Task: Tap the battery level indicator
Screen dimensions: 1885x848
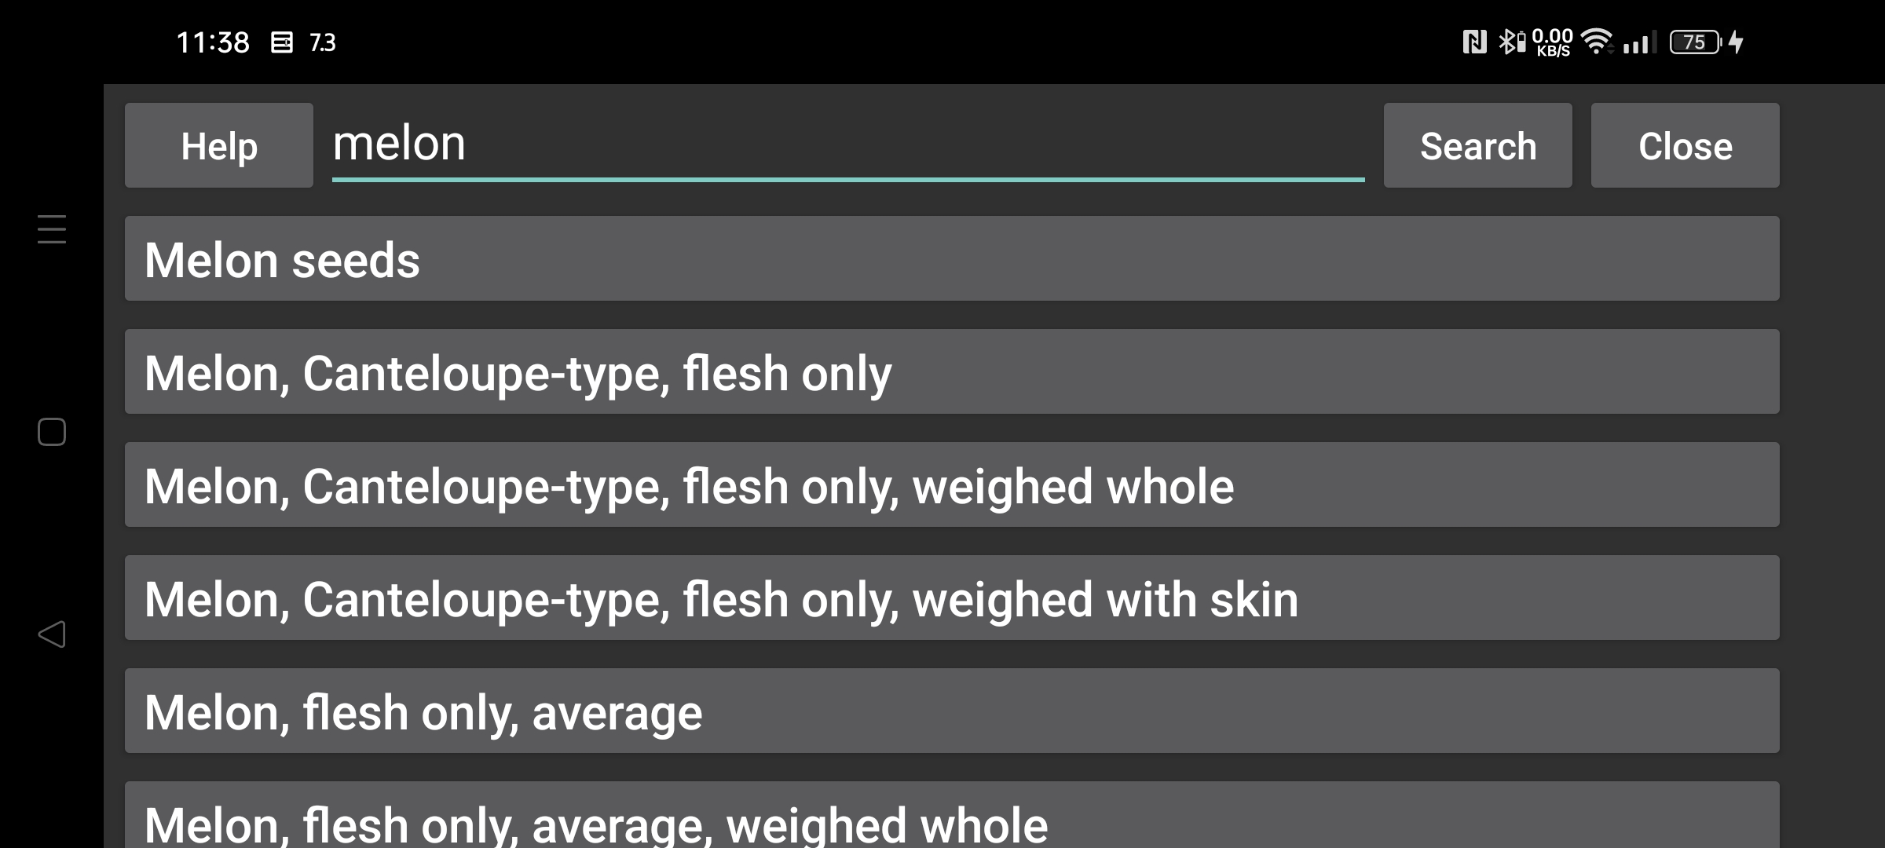Action: 1696,42
